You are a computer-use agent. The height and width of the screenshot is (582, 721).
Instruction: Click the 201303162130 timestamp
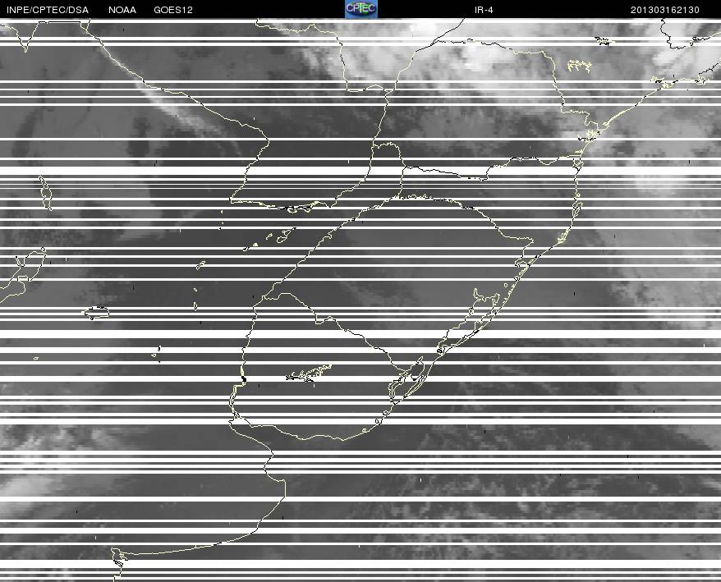coord(665,10)
